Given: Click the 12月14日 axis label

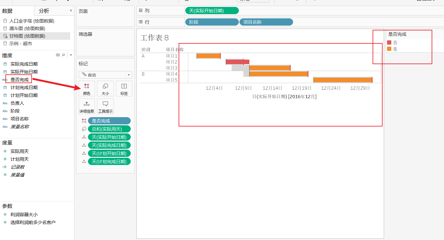Looking at the screenshot, I should coord(273,88).
